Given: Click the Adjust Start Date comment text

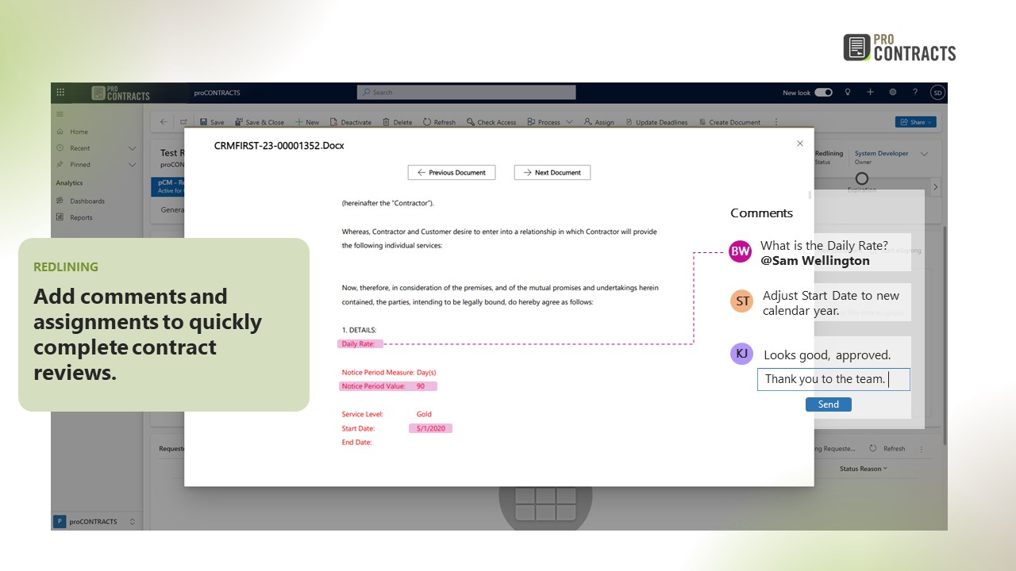Looking at the screenshot, I should point(831,303).
